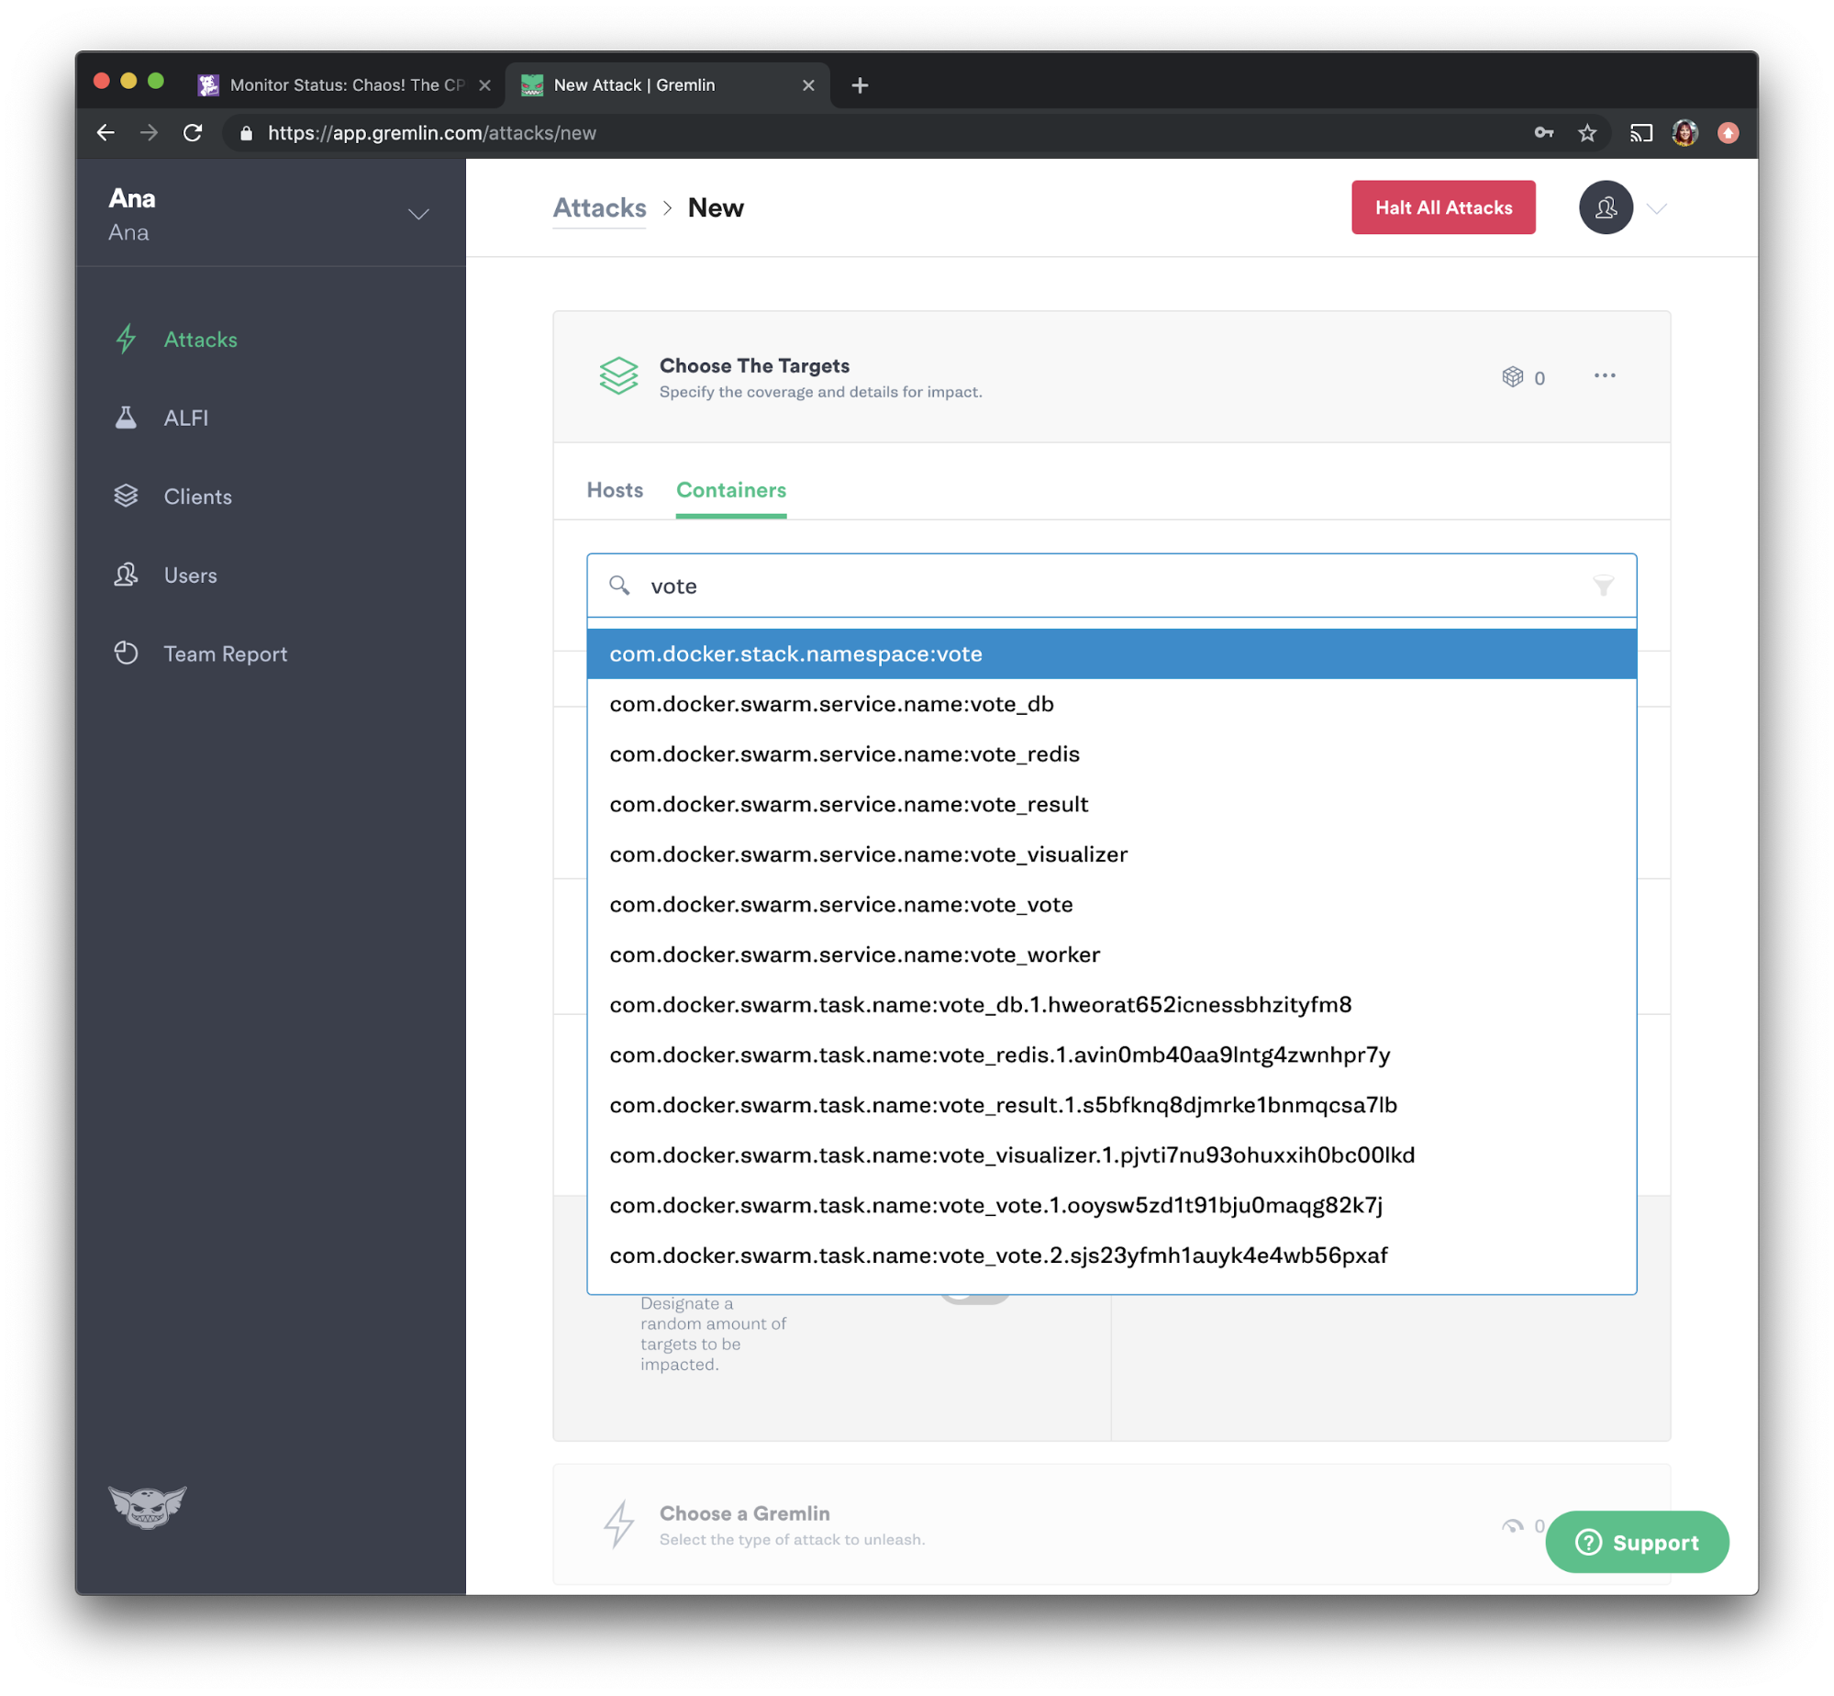Image resolution: width=1834 pixels, height=1696 pixels.
Task: Select Containers tab in target chooser
Action: click(730, 489)
